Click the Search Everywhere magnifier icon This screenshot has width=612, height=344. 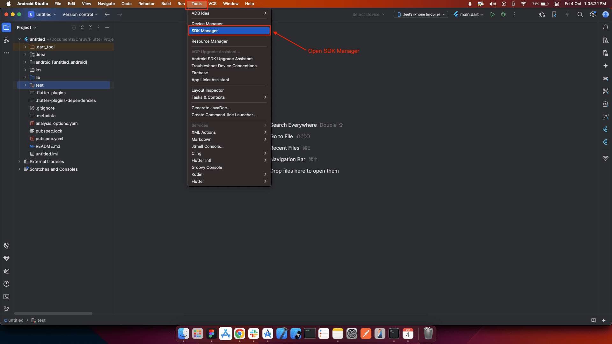tap(580, 14)
